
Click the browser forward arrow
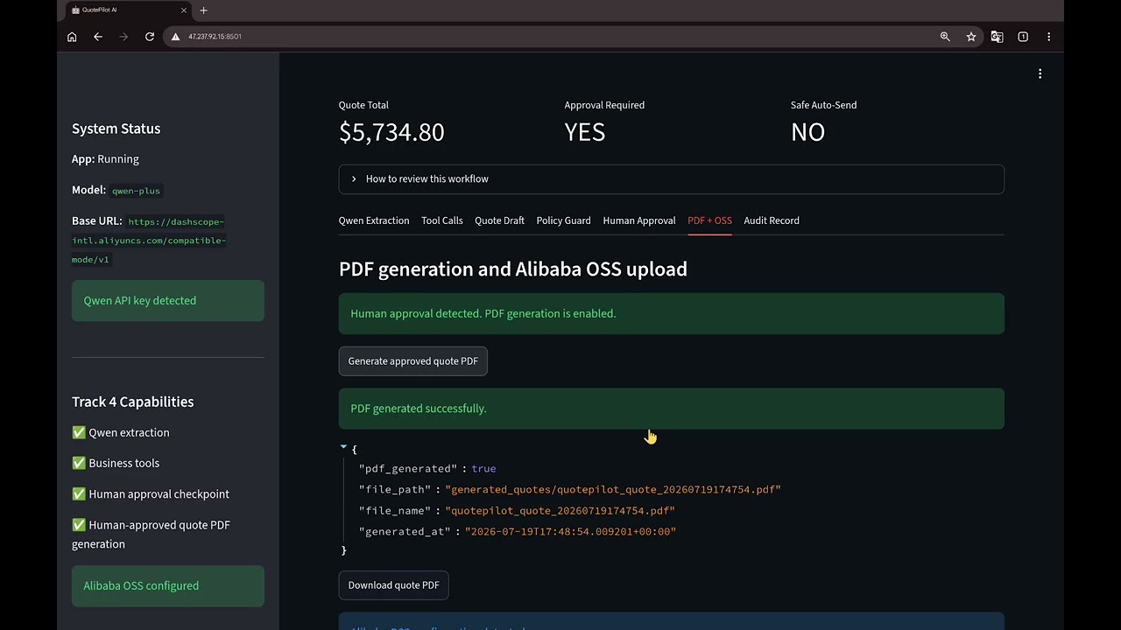click(x=123, y=37)
